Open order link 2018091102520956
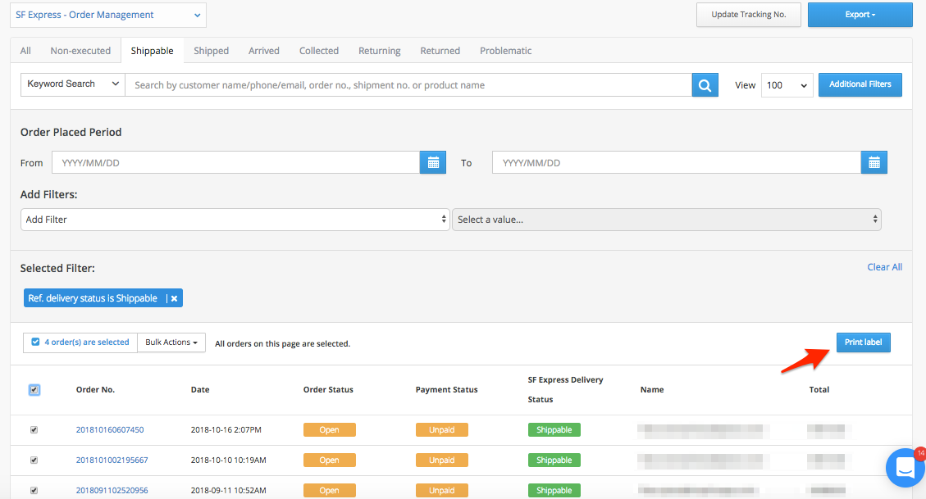 (x=112, y=490)
